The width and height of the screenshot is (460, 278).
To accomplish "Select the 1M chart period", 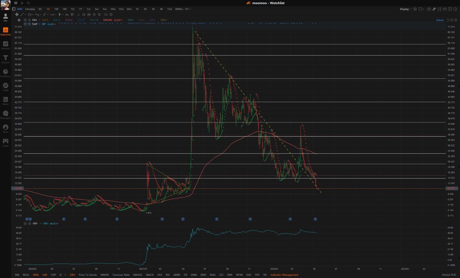I will [x=64, y=9].
